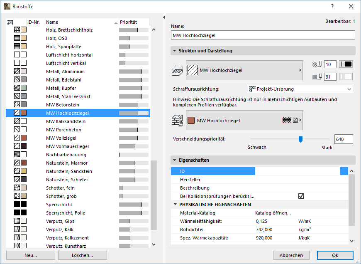
Task: Click the cut fill foreground pen icon
Action: pos(317,64)
